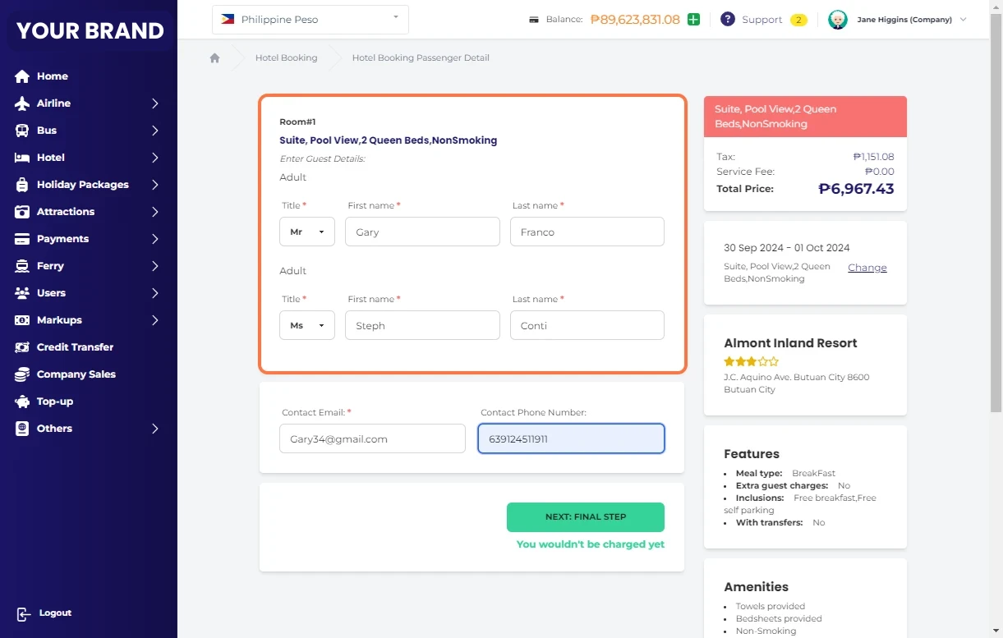Go to Hotel Booking breadcrumb link

click(286, 58)
